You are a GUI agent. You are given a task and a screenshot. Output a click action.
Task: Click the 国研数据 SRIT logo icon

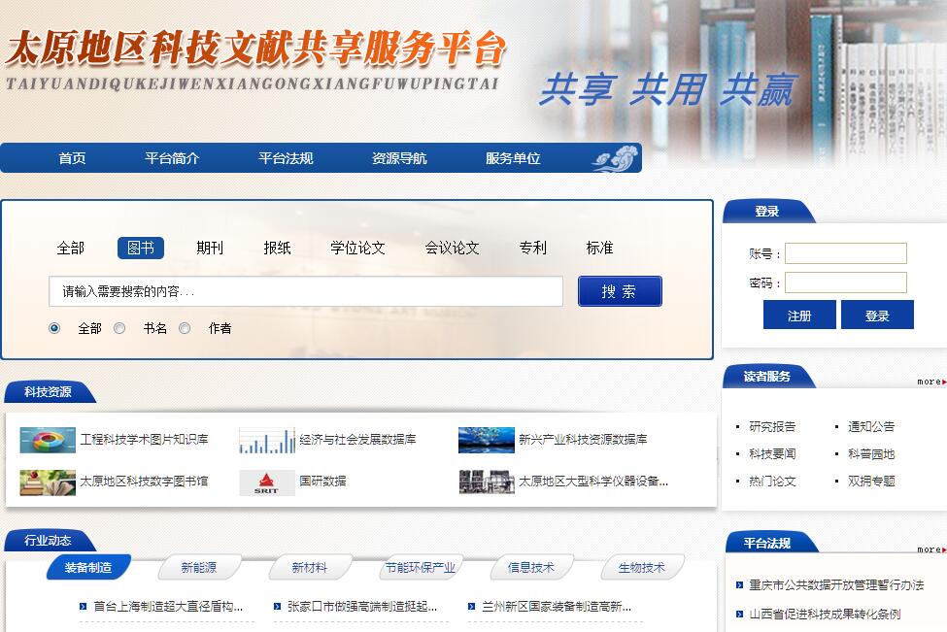(267, 482)
